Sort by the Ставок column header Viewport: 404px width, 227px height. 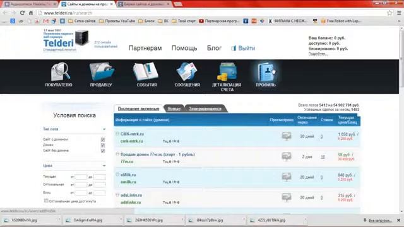coord(327,120)
